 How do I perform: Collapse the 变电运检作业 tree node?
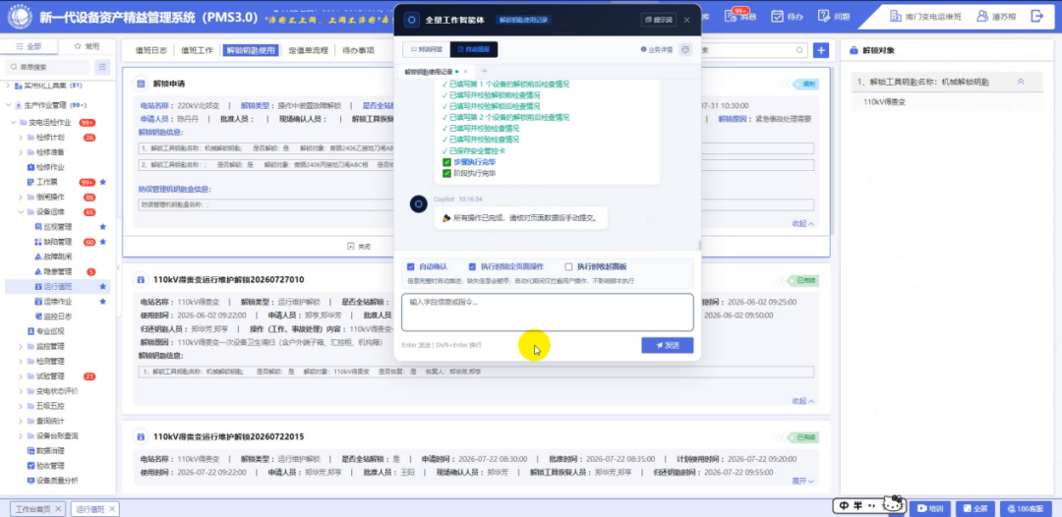click(x=14, y=123)
